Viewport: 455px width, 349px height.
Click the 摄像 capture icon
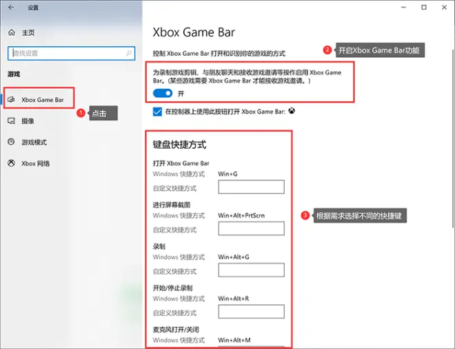click(x=11, y=121)
